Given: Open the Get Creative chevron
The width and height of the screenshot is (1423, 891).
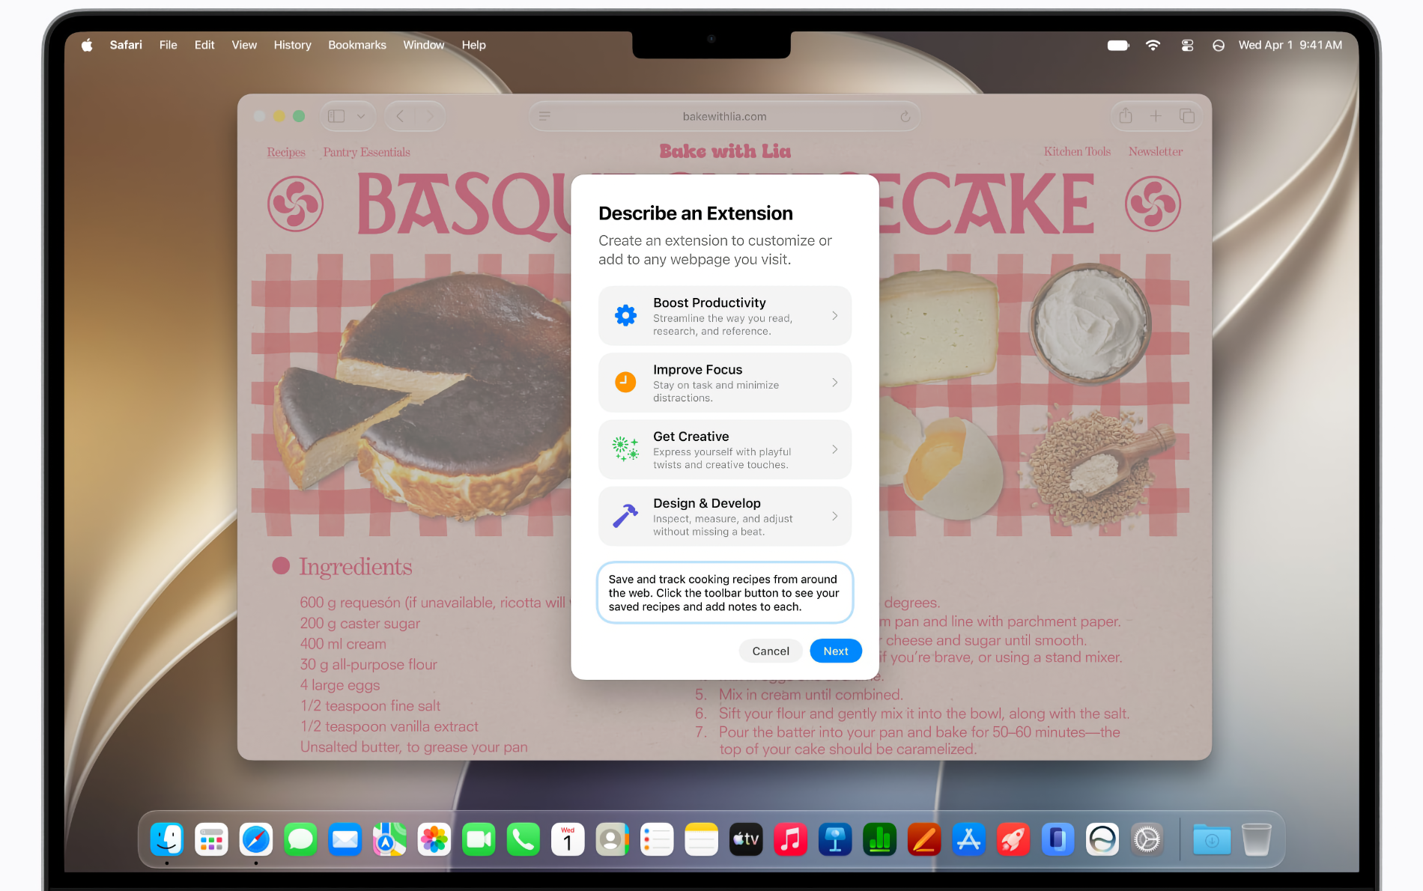Looking at the screenshot, I should [x=835, y=449].
